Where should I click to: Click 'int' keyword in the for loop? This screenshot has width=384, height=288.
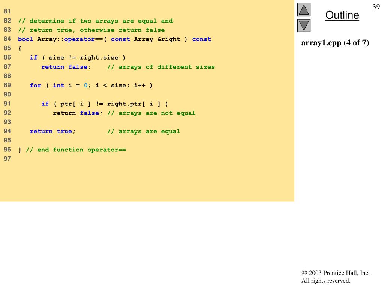click(58, 85)
